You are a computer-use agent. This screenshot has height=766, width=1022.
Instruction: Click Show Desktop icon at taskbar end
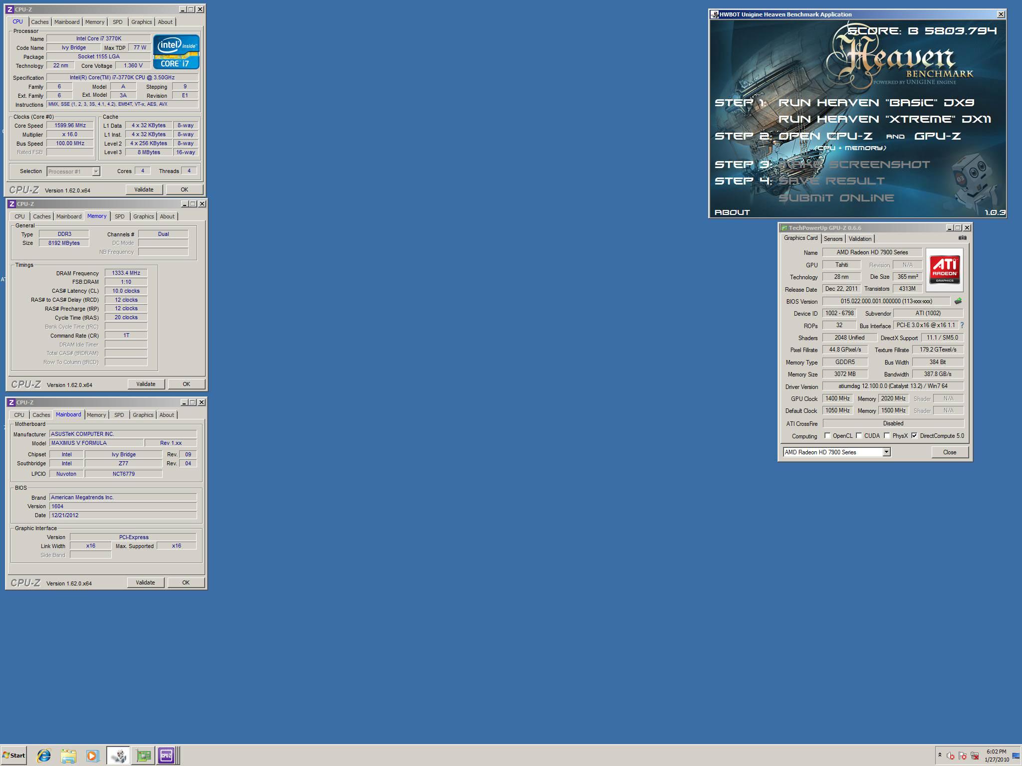[1016, 756]
